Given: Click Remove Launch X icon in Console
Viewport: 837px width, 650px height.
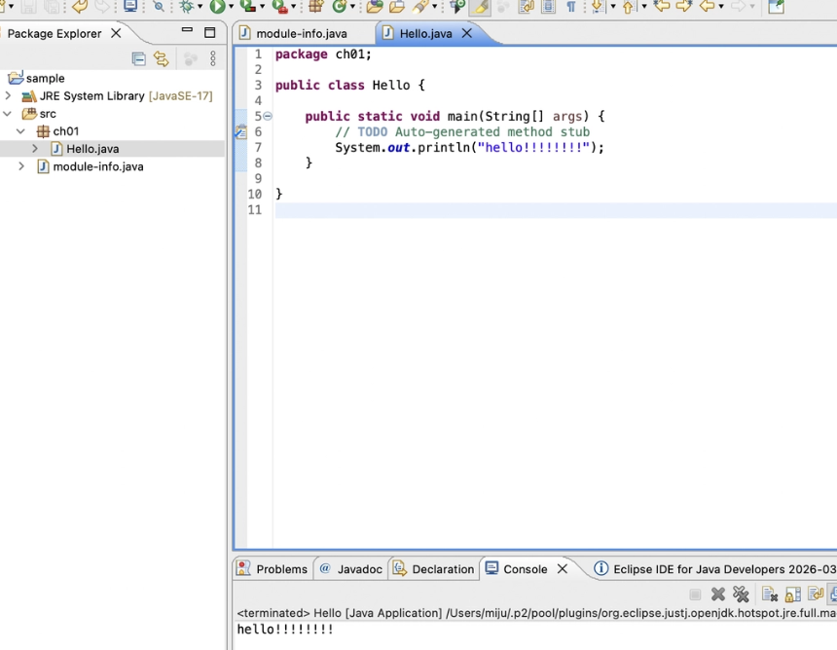Looking at the screenshot, I should click(x=718, y=594).
